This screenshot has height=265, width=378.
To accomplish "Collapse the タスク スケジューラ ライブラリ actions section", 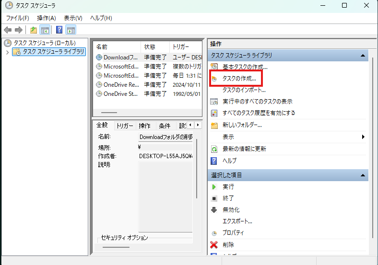I will tap(363, 56).
